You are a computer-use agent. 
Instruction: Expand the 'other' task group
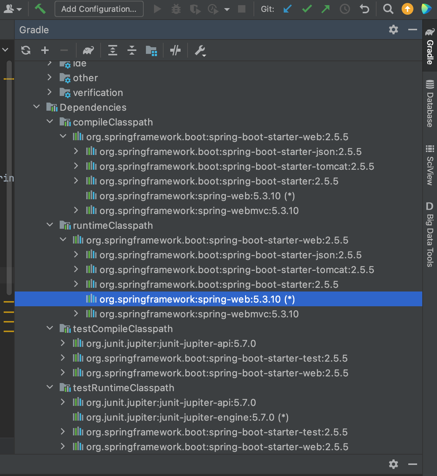tap(49, 77)
